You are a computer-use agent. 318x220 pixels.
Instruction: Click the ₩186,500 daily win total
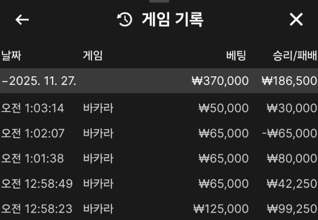tap(289, 81)
